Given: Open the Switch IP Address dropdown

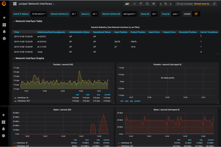Looking at the screenshot, I should tap(39, 14).
